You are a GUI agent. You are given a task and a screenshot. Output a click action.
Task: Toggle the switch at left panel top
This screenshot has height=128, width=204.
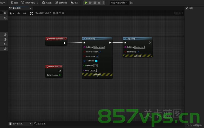pos(1,13)
